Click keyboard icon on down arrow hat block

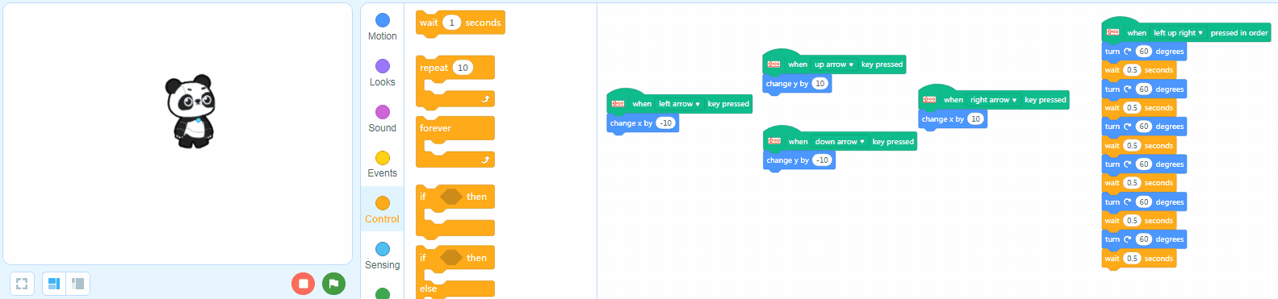pos(774,142)
